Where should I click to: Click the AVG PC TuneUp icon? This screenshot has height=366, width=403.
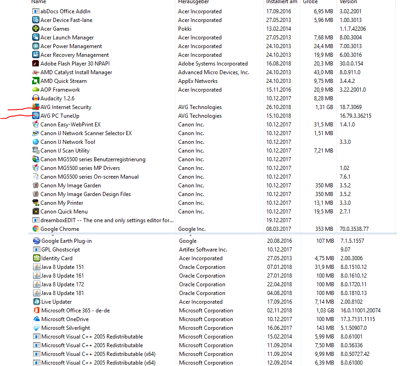tap(36, 116)
